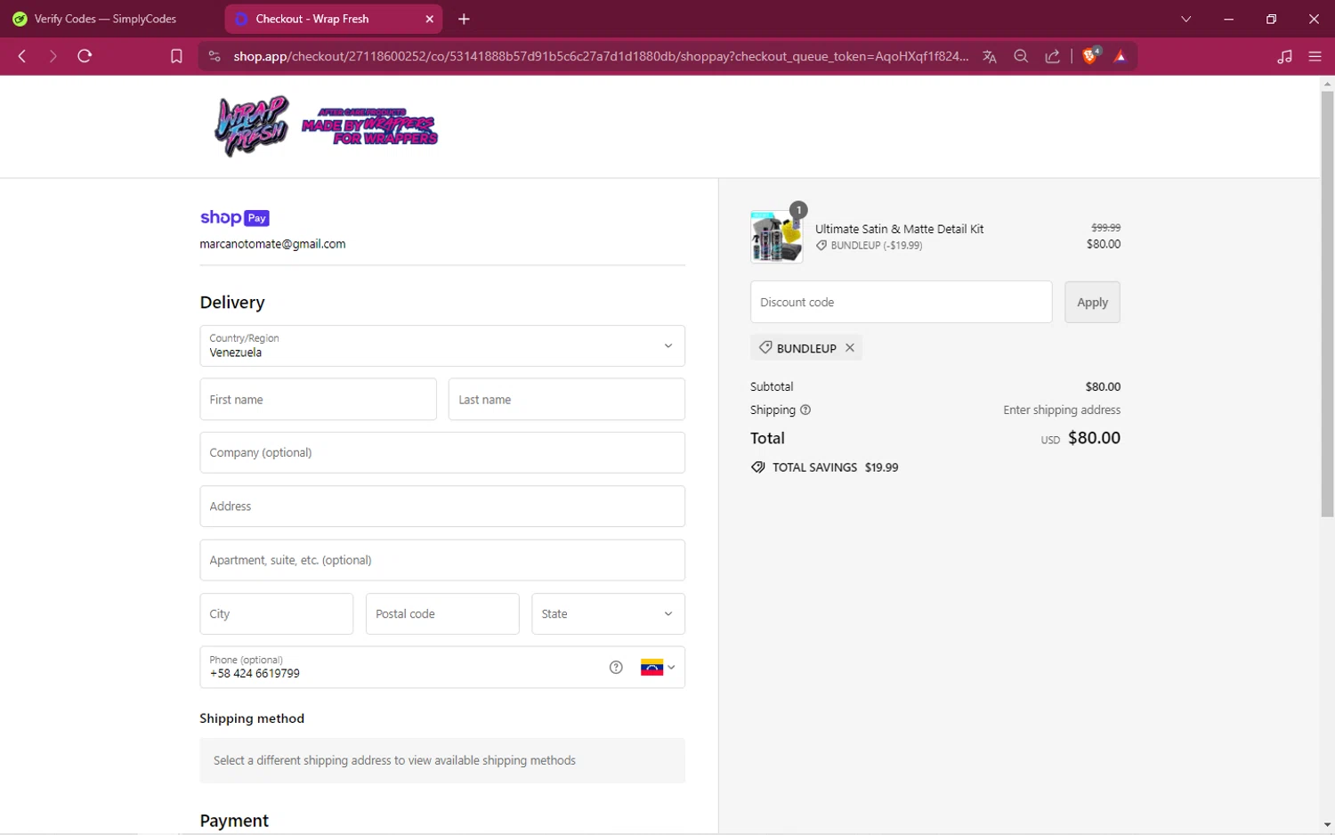The width and height of the screenshot is (1335, 835).
Task: Bookmark this page with the bookmark icon
Action: [x=176, y=56]
